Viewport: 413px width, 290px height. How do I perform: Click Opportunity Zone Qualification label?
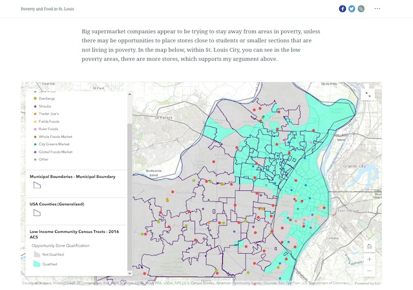pyautogui.click(x=61, y=245)
